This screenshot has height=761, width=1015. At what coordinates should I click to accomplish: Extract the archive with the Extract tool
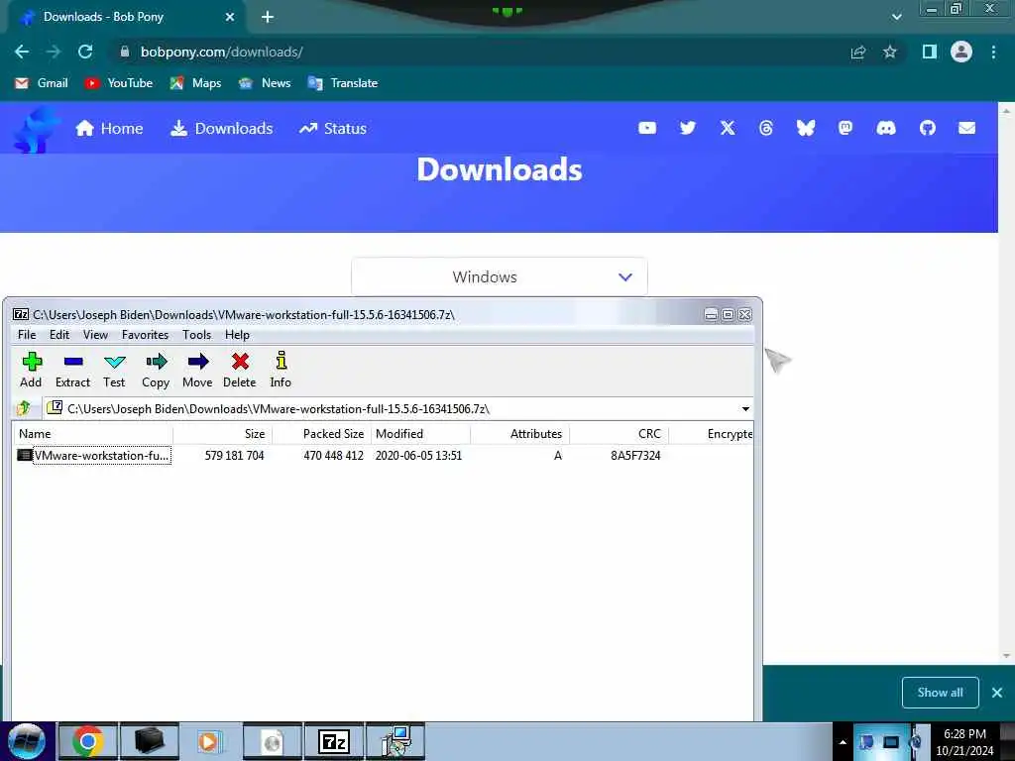(x=72, y=370)
